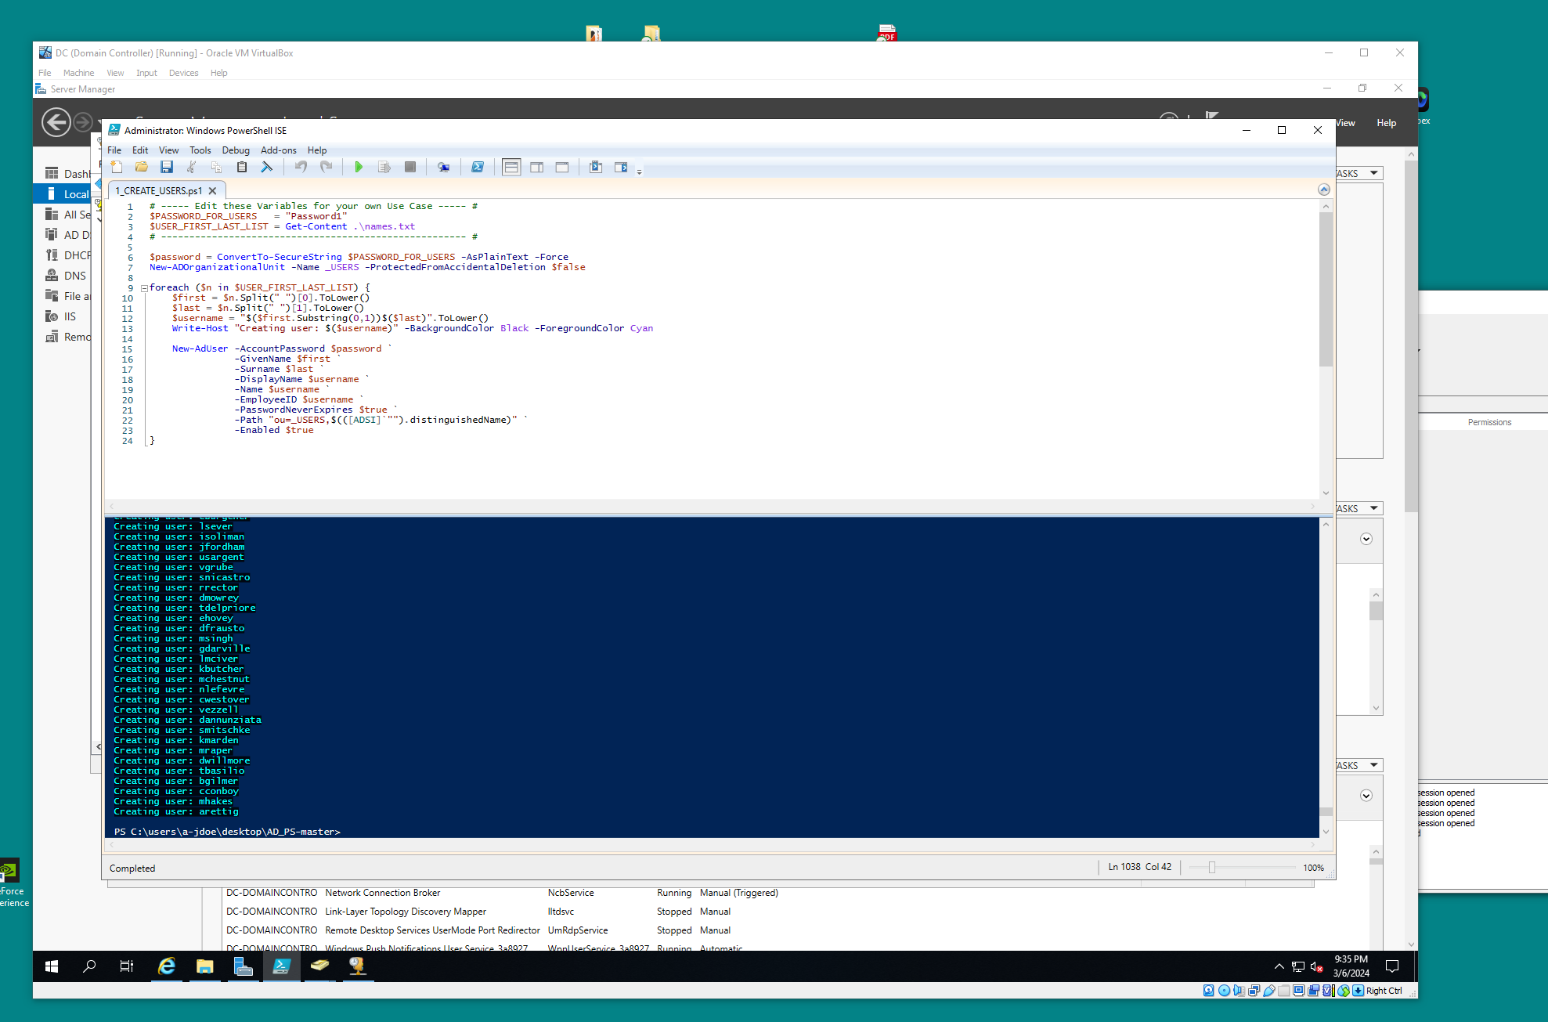Click the Stop Operation square icon
Screen dimensions: 1548x1022
pos(410,167)
